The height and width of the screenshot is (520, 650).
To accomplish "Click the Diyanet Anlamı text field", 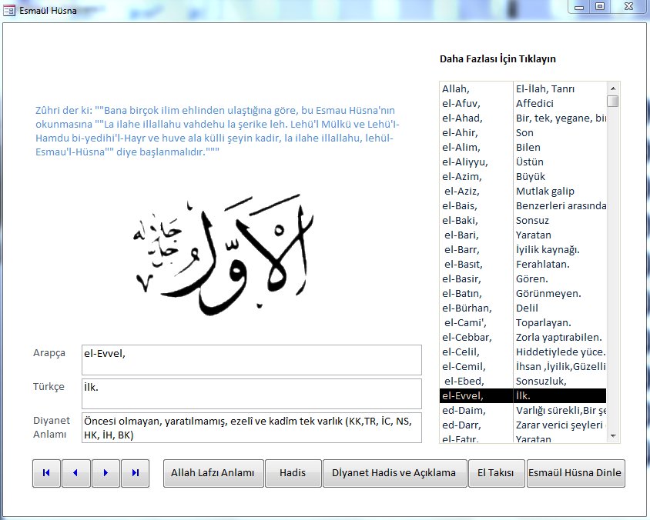I will point(251,428).
